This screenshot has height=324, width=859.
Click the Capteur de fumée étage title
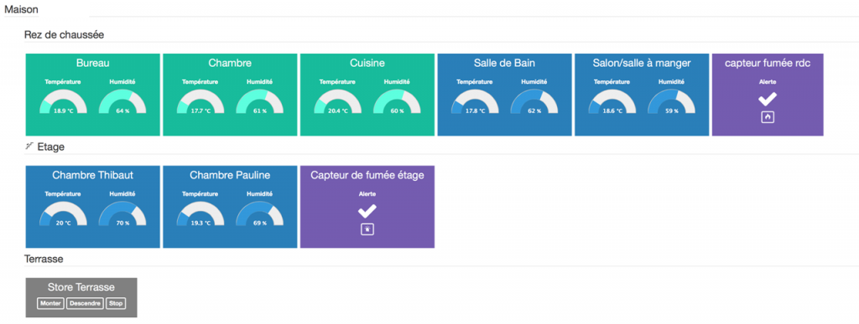click(x=367, y=175)
